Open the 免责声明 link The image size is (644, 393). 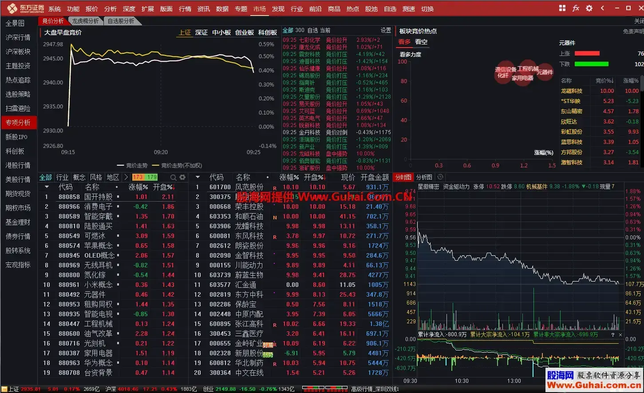click(633, 32)
